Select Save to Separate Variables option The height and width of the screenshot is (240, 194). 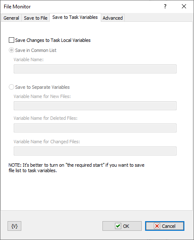coord(11,87)
